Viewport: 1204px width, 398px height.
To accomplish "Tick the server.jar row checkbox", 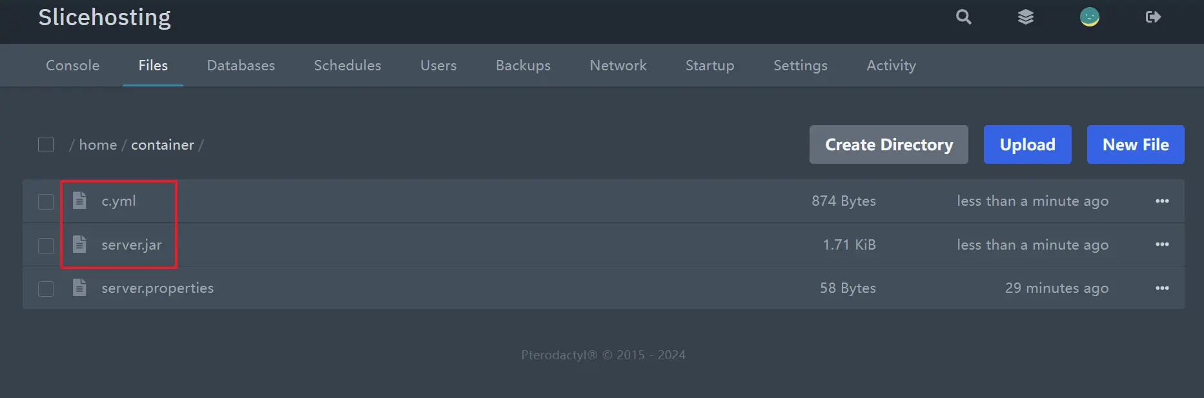I will (46, 245).
